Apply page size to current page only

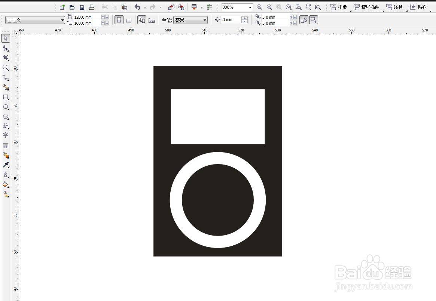point(152,20)
